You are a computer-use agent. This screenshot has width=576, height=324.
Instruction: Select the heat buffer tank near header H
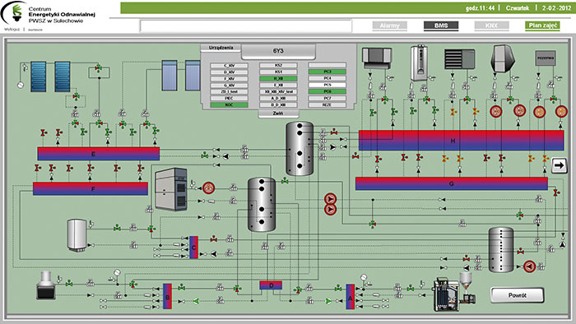click(300, 149)
